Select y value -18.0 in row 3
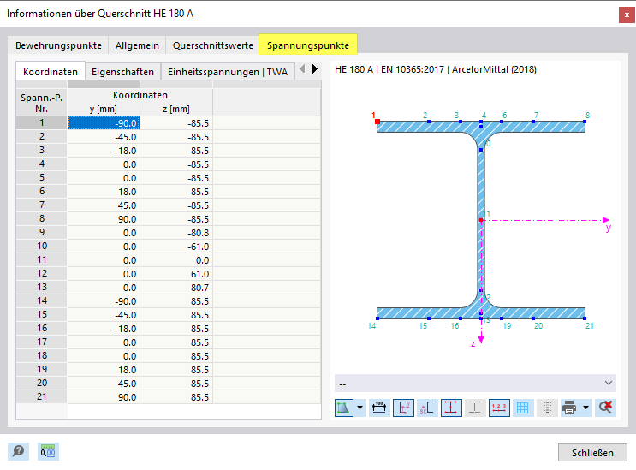This screenshot has height=470, width=636. point(104,151)
